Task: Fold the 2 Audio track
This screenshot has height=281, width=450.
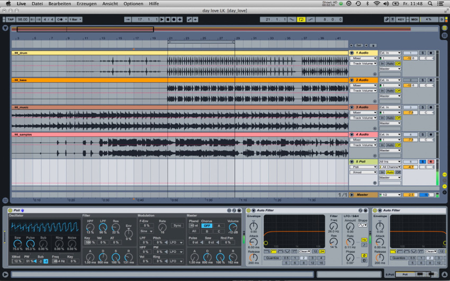Action: [x=352, y=80]
